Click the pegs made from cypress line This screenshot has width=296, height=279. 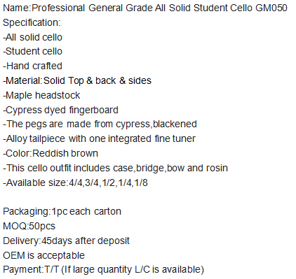click(100, 124)
